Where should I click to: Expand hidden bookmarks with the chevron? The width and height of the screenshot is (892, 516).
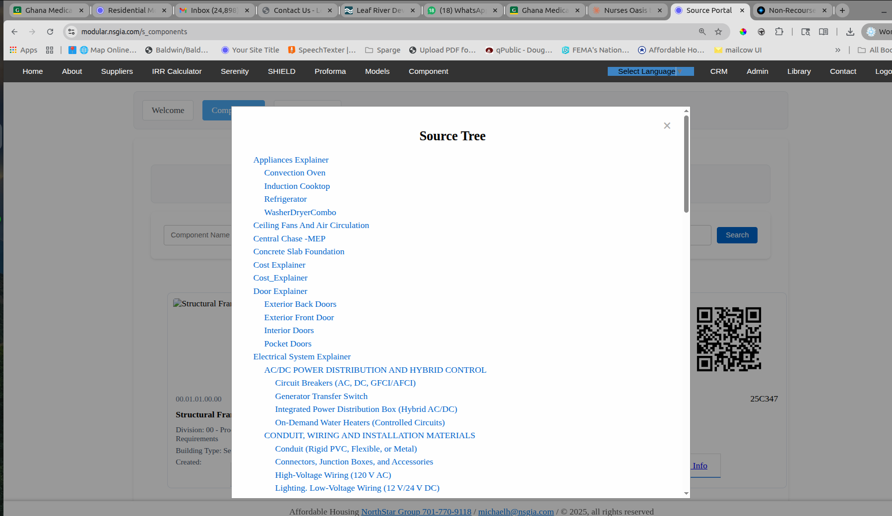point(837,50)
